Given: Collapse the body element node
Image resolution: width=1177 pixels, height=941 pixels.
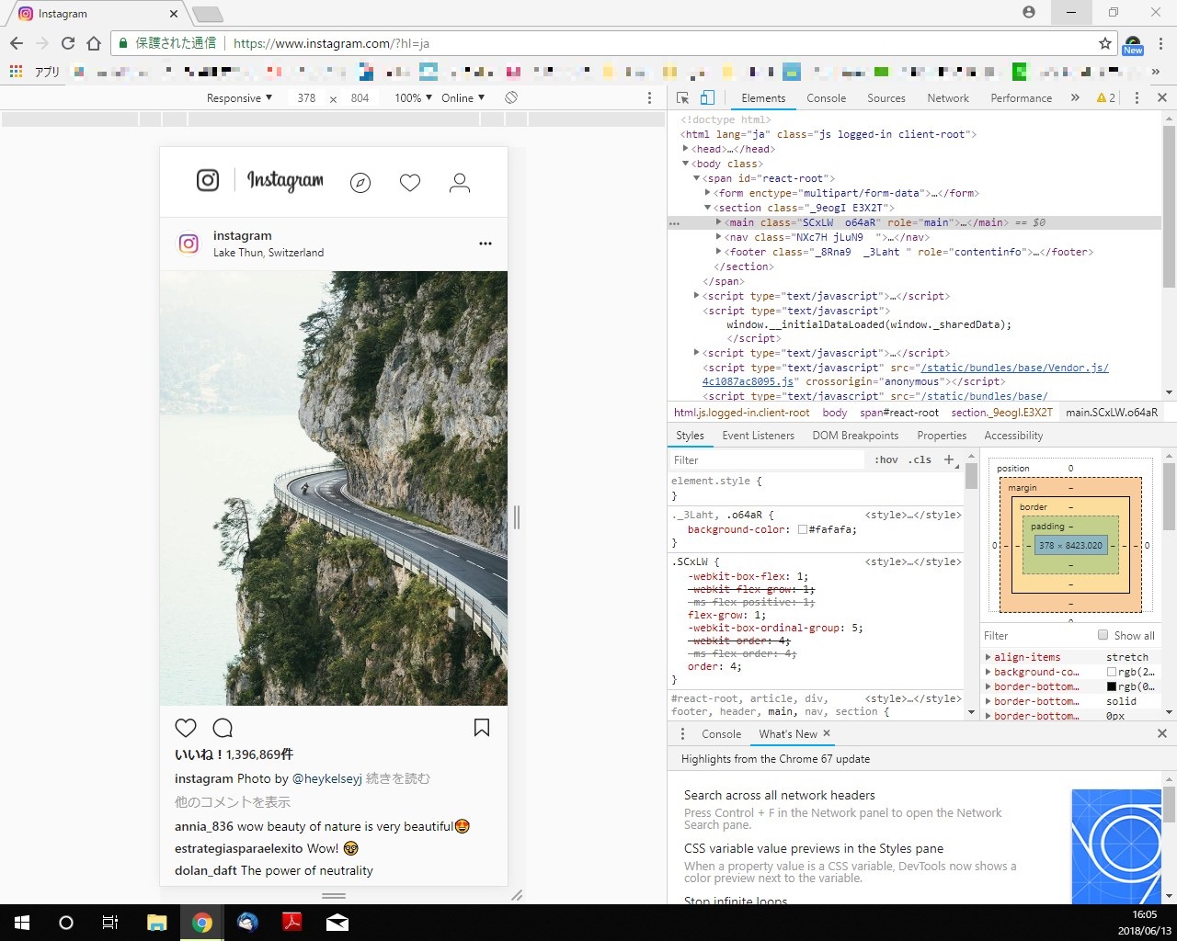Looking at the screenshot, I should pos(686,164).
